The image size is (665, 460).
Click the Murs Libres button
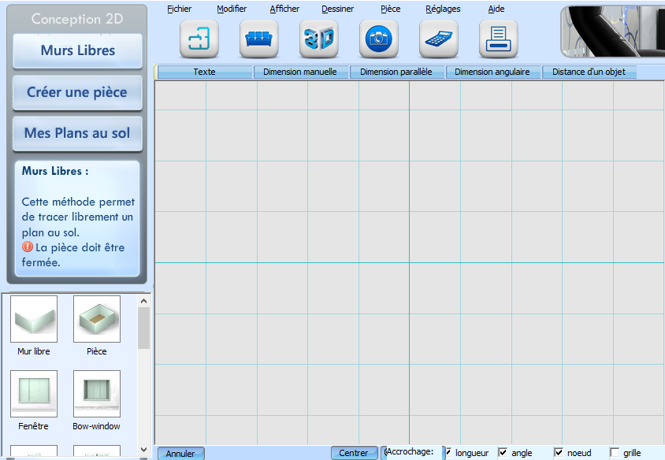tap(78, 50)
